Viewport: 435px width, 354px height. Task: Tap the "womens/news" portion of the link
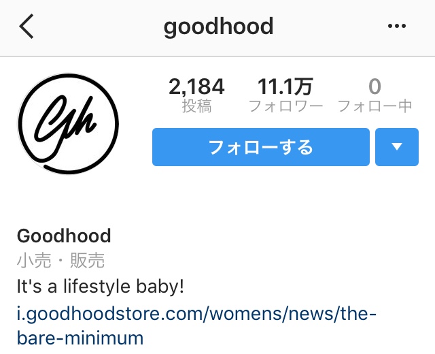click(x=271, y=313)
